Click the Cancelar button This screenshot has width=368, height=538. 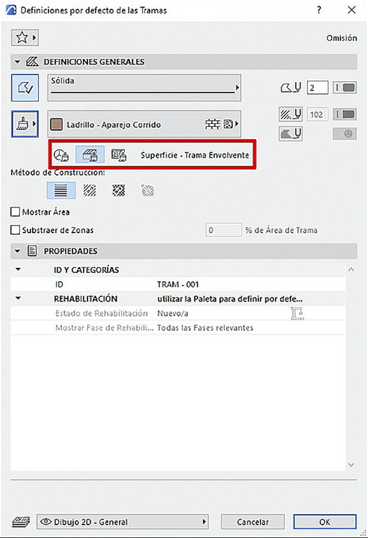253,522
